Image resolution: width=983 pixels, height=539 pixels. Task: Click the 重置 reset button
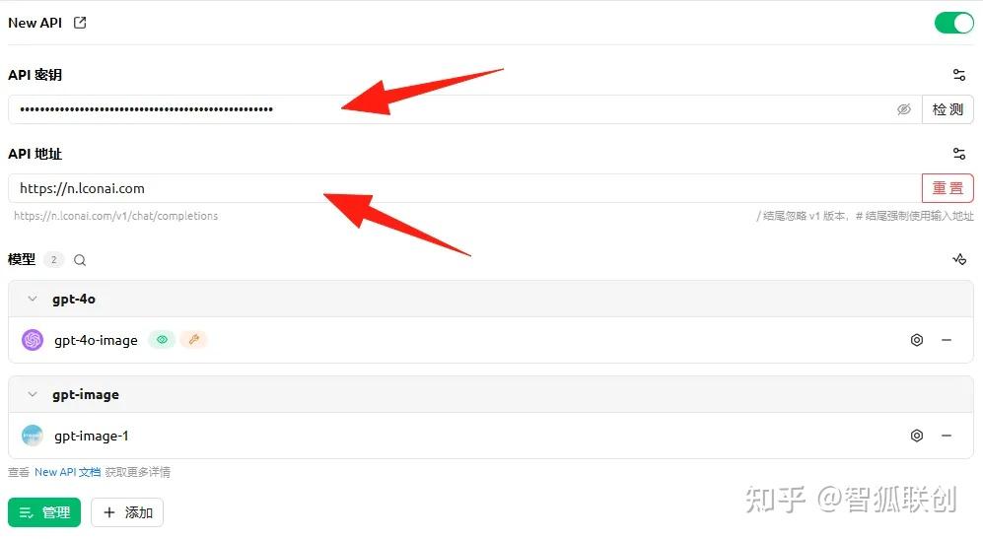pos(948,188)
